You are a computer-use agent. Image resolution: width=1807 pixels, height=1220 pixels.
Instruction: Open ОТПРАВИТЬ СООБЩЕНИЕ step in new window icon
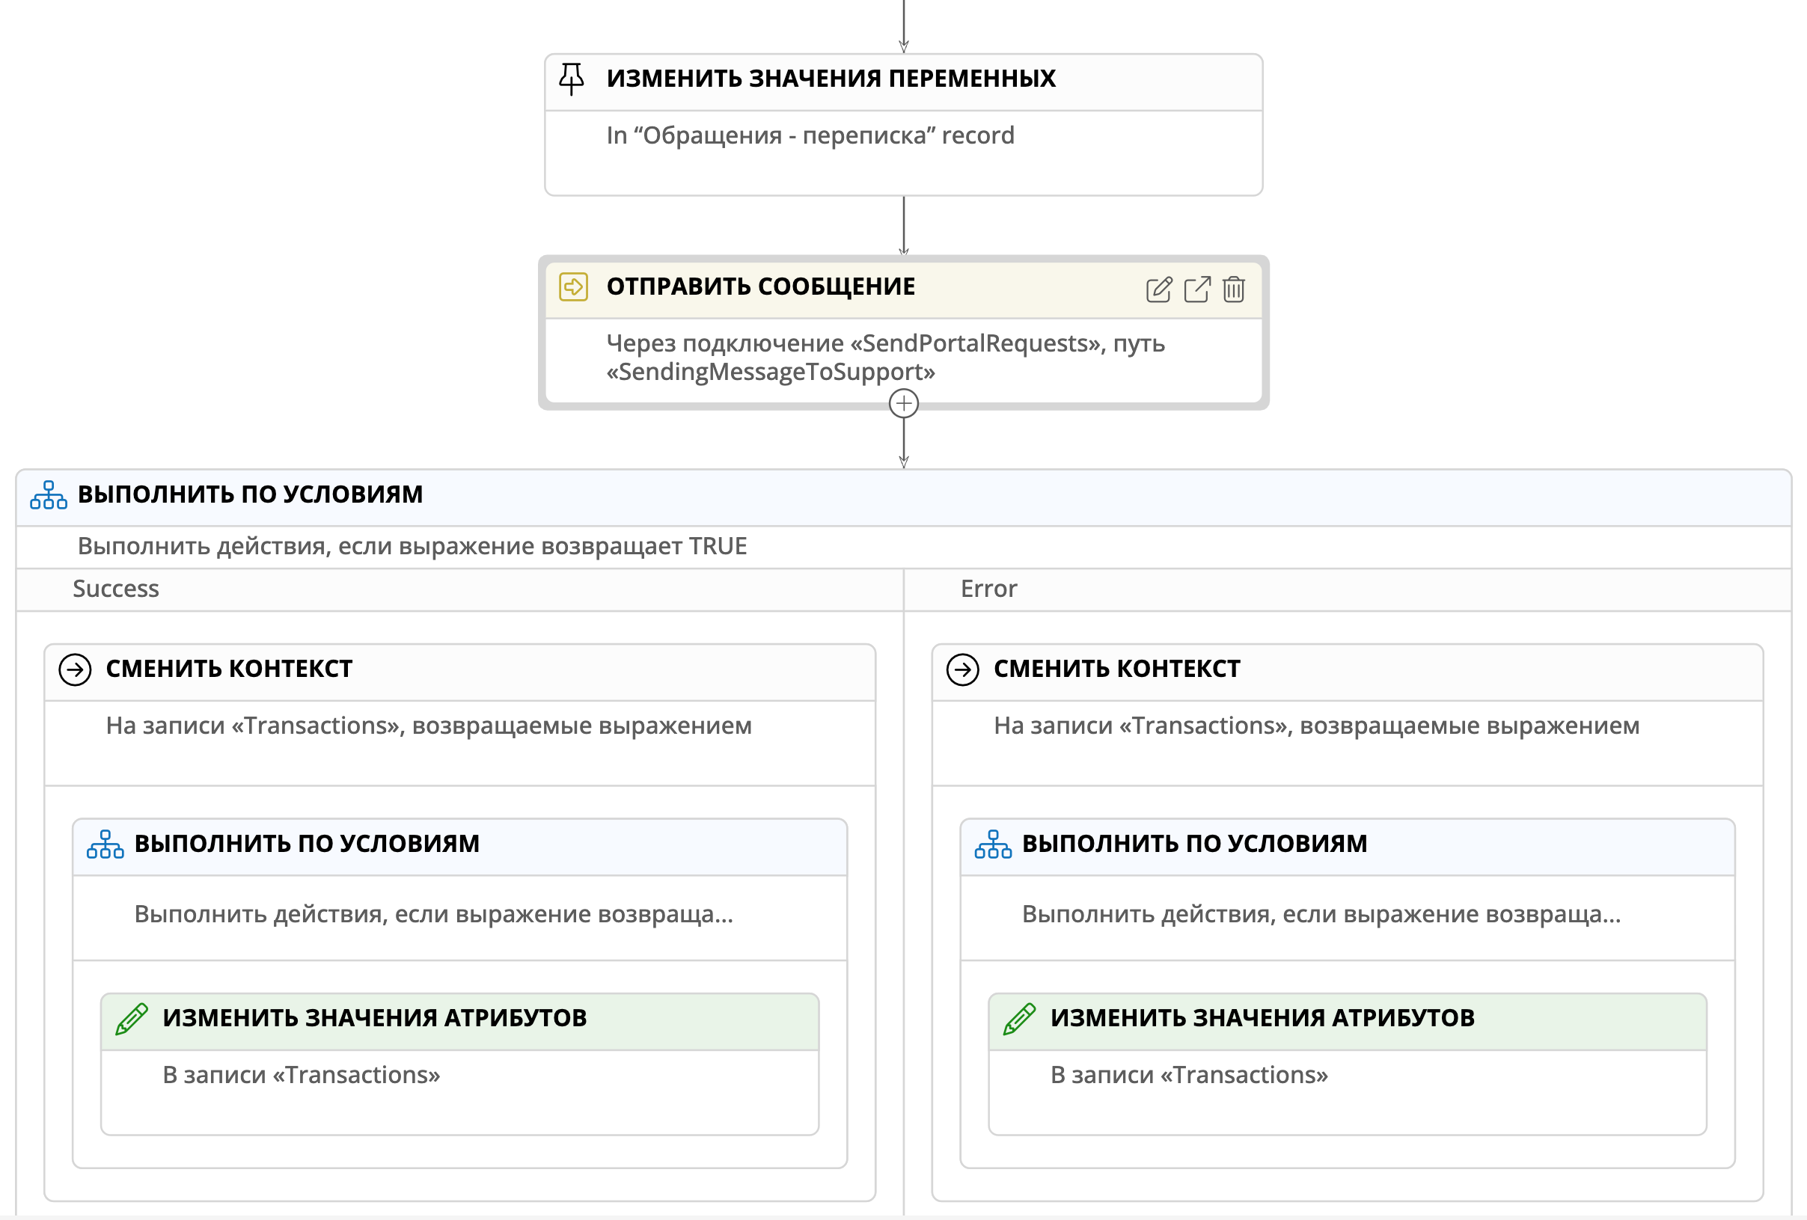click(1196, 289)
